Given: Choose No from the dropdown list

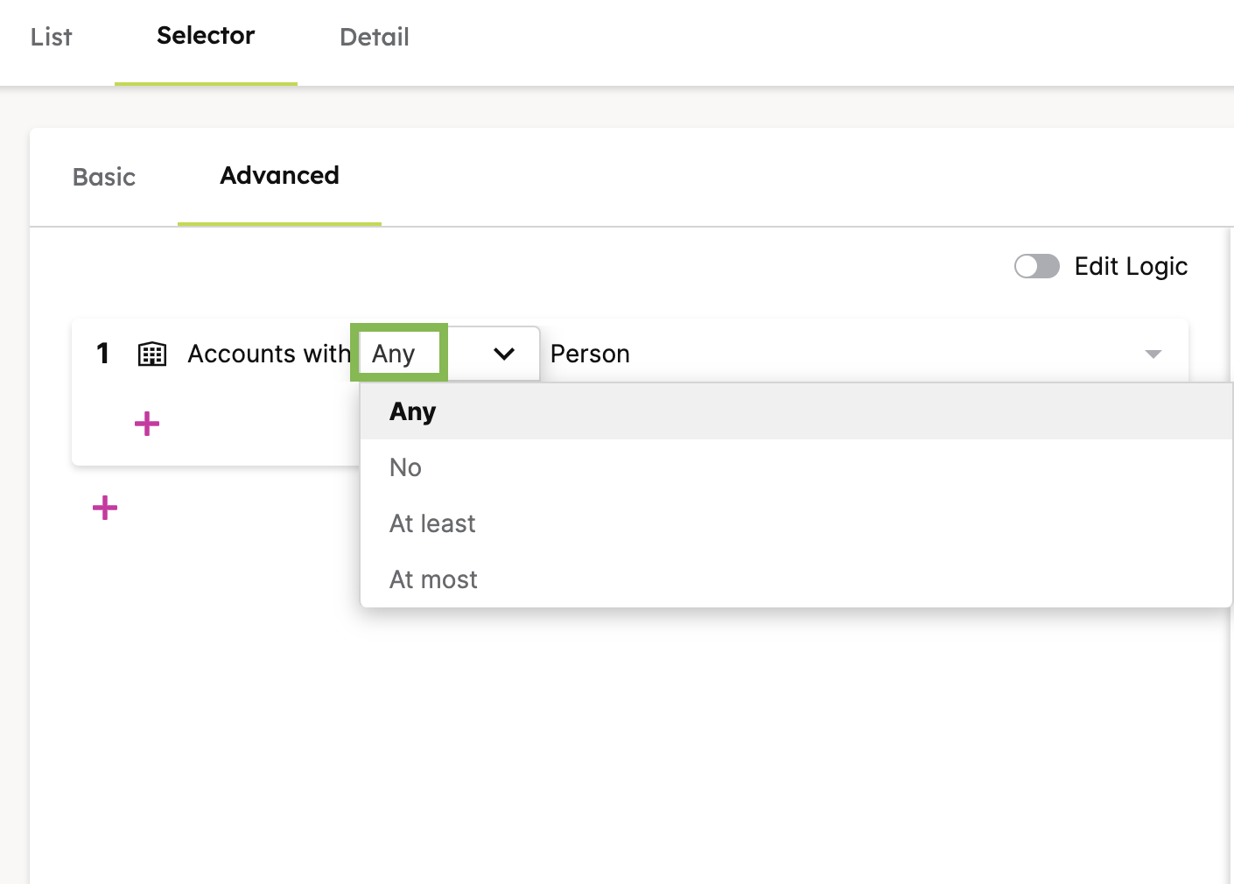Looking at the screenshot, I should [796, 467].
